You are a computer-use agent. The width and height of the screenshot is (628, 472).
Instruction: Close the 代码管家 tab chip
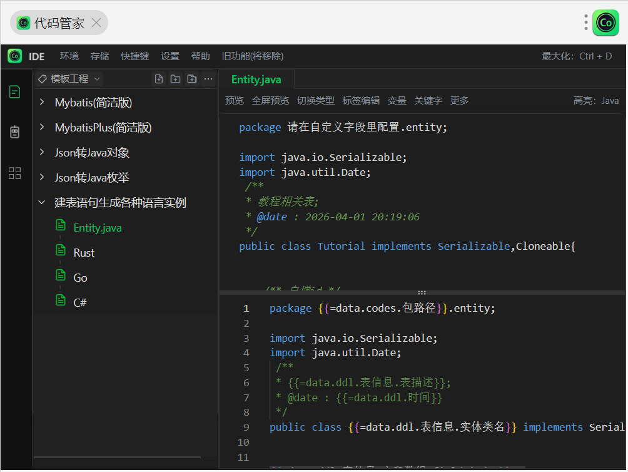click(96, 23)
